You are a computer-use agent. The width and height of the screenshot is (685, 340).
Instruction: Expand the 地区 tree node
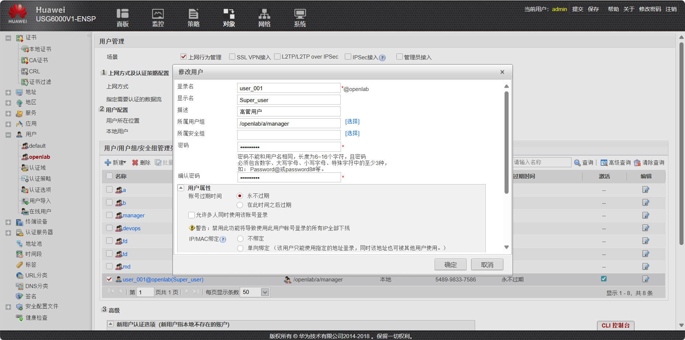point(8,103)
